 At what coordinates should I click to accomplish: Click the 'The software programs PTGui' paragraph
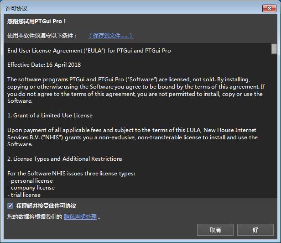136,90
